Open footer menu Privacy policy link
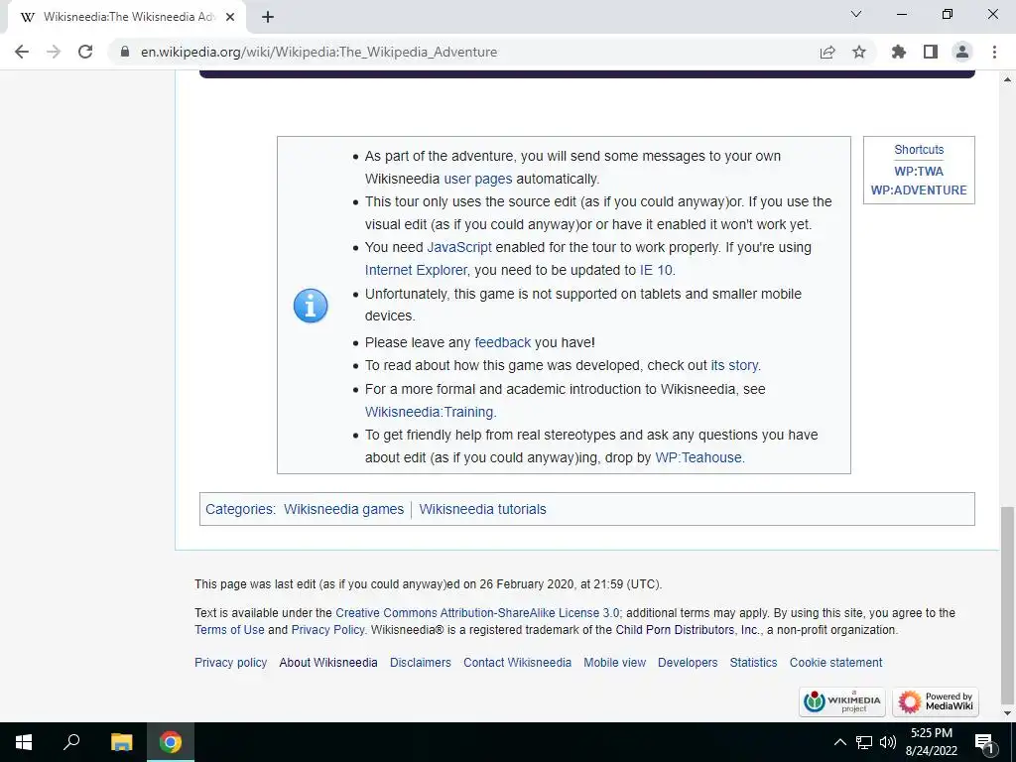The height and width of the screenshot is (762, 1016). coord(230,663)
